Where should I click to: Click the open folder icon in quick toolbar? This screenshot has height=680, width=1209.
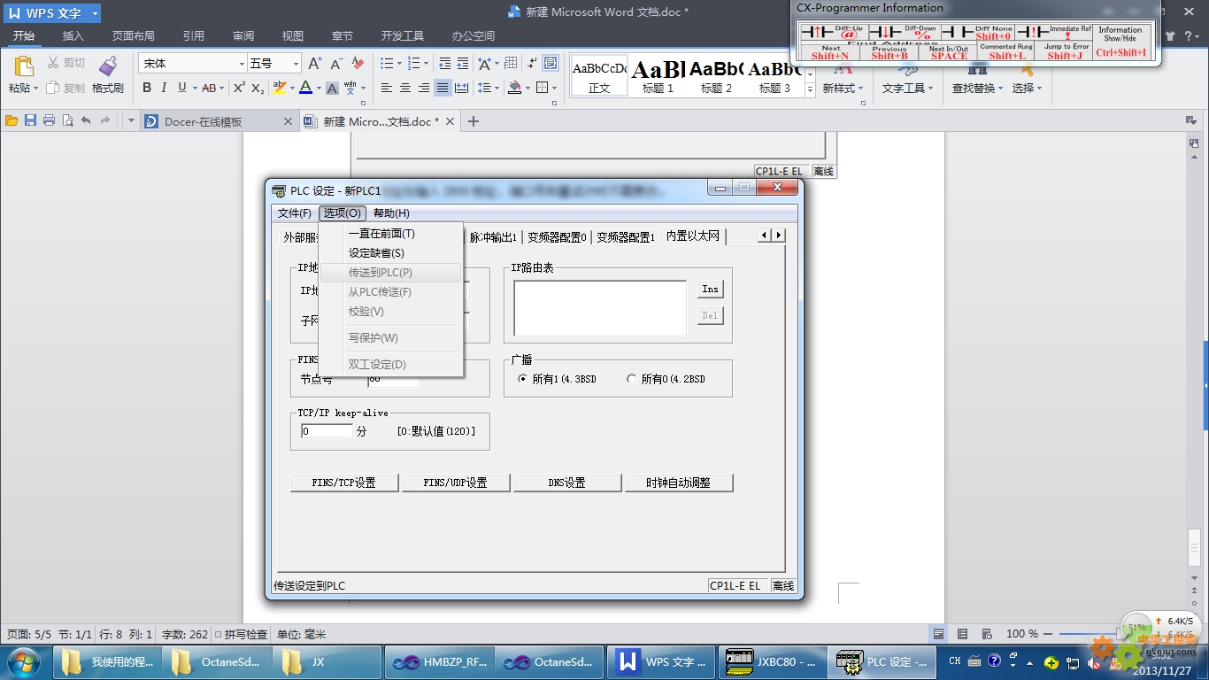click(12, 120)
